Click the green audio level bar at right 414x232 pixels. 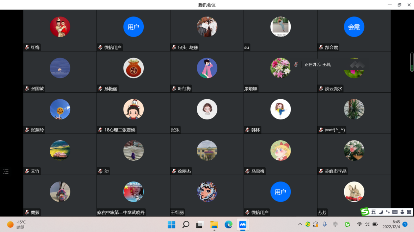click(x=412, y=62)
